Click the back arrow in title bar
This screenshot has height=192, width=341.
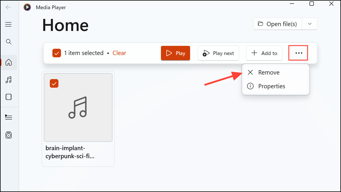(8, 7)
